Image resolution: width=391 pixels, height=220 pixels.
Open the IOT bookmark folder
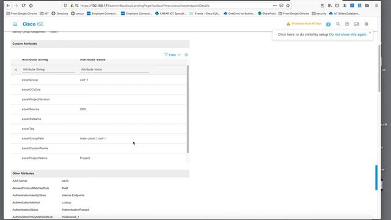click(45, 13)
